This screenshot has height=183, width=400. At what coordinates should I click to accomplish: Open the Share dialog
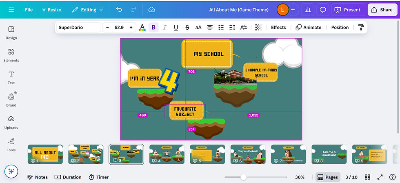coord(382,10)
